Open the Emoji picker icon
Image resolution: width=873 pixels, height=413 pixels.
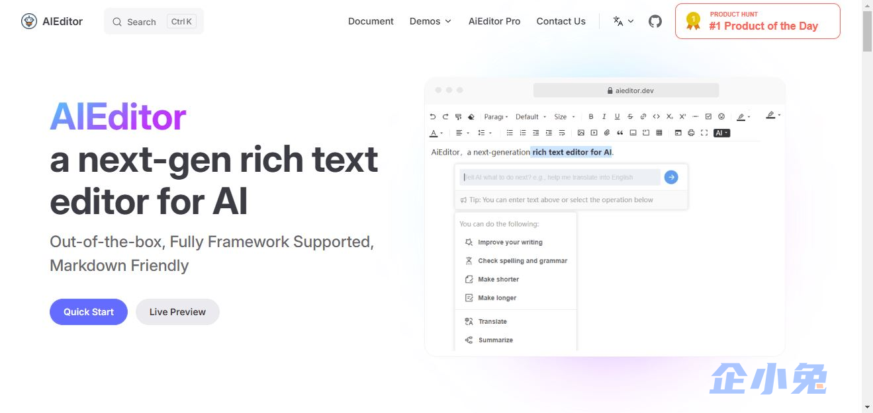click(x=721, y=116)
